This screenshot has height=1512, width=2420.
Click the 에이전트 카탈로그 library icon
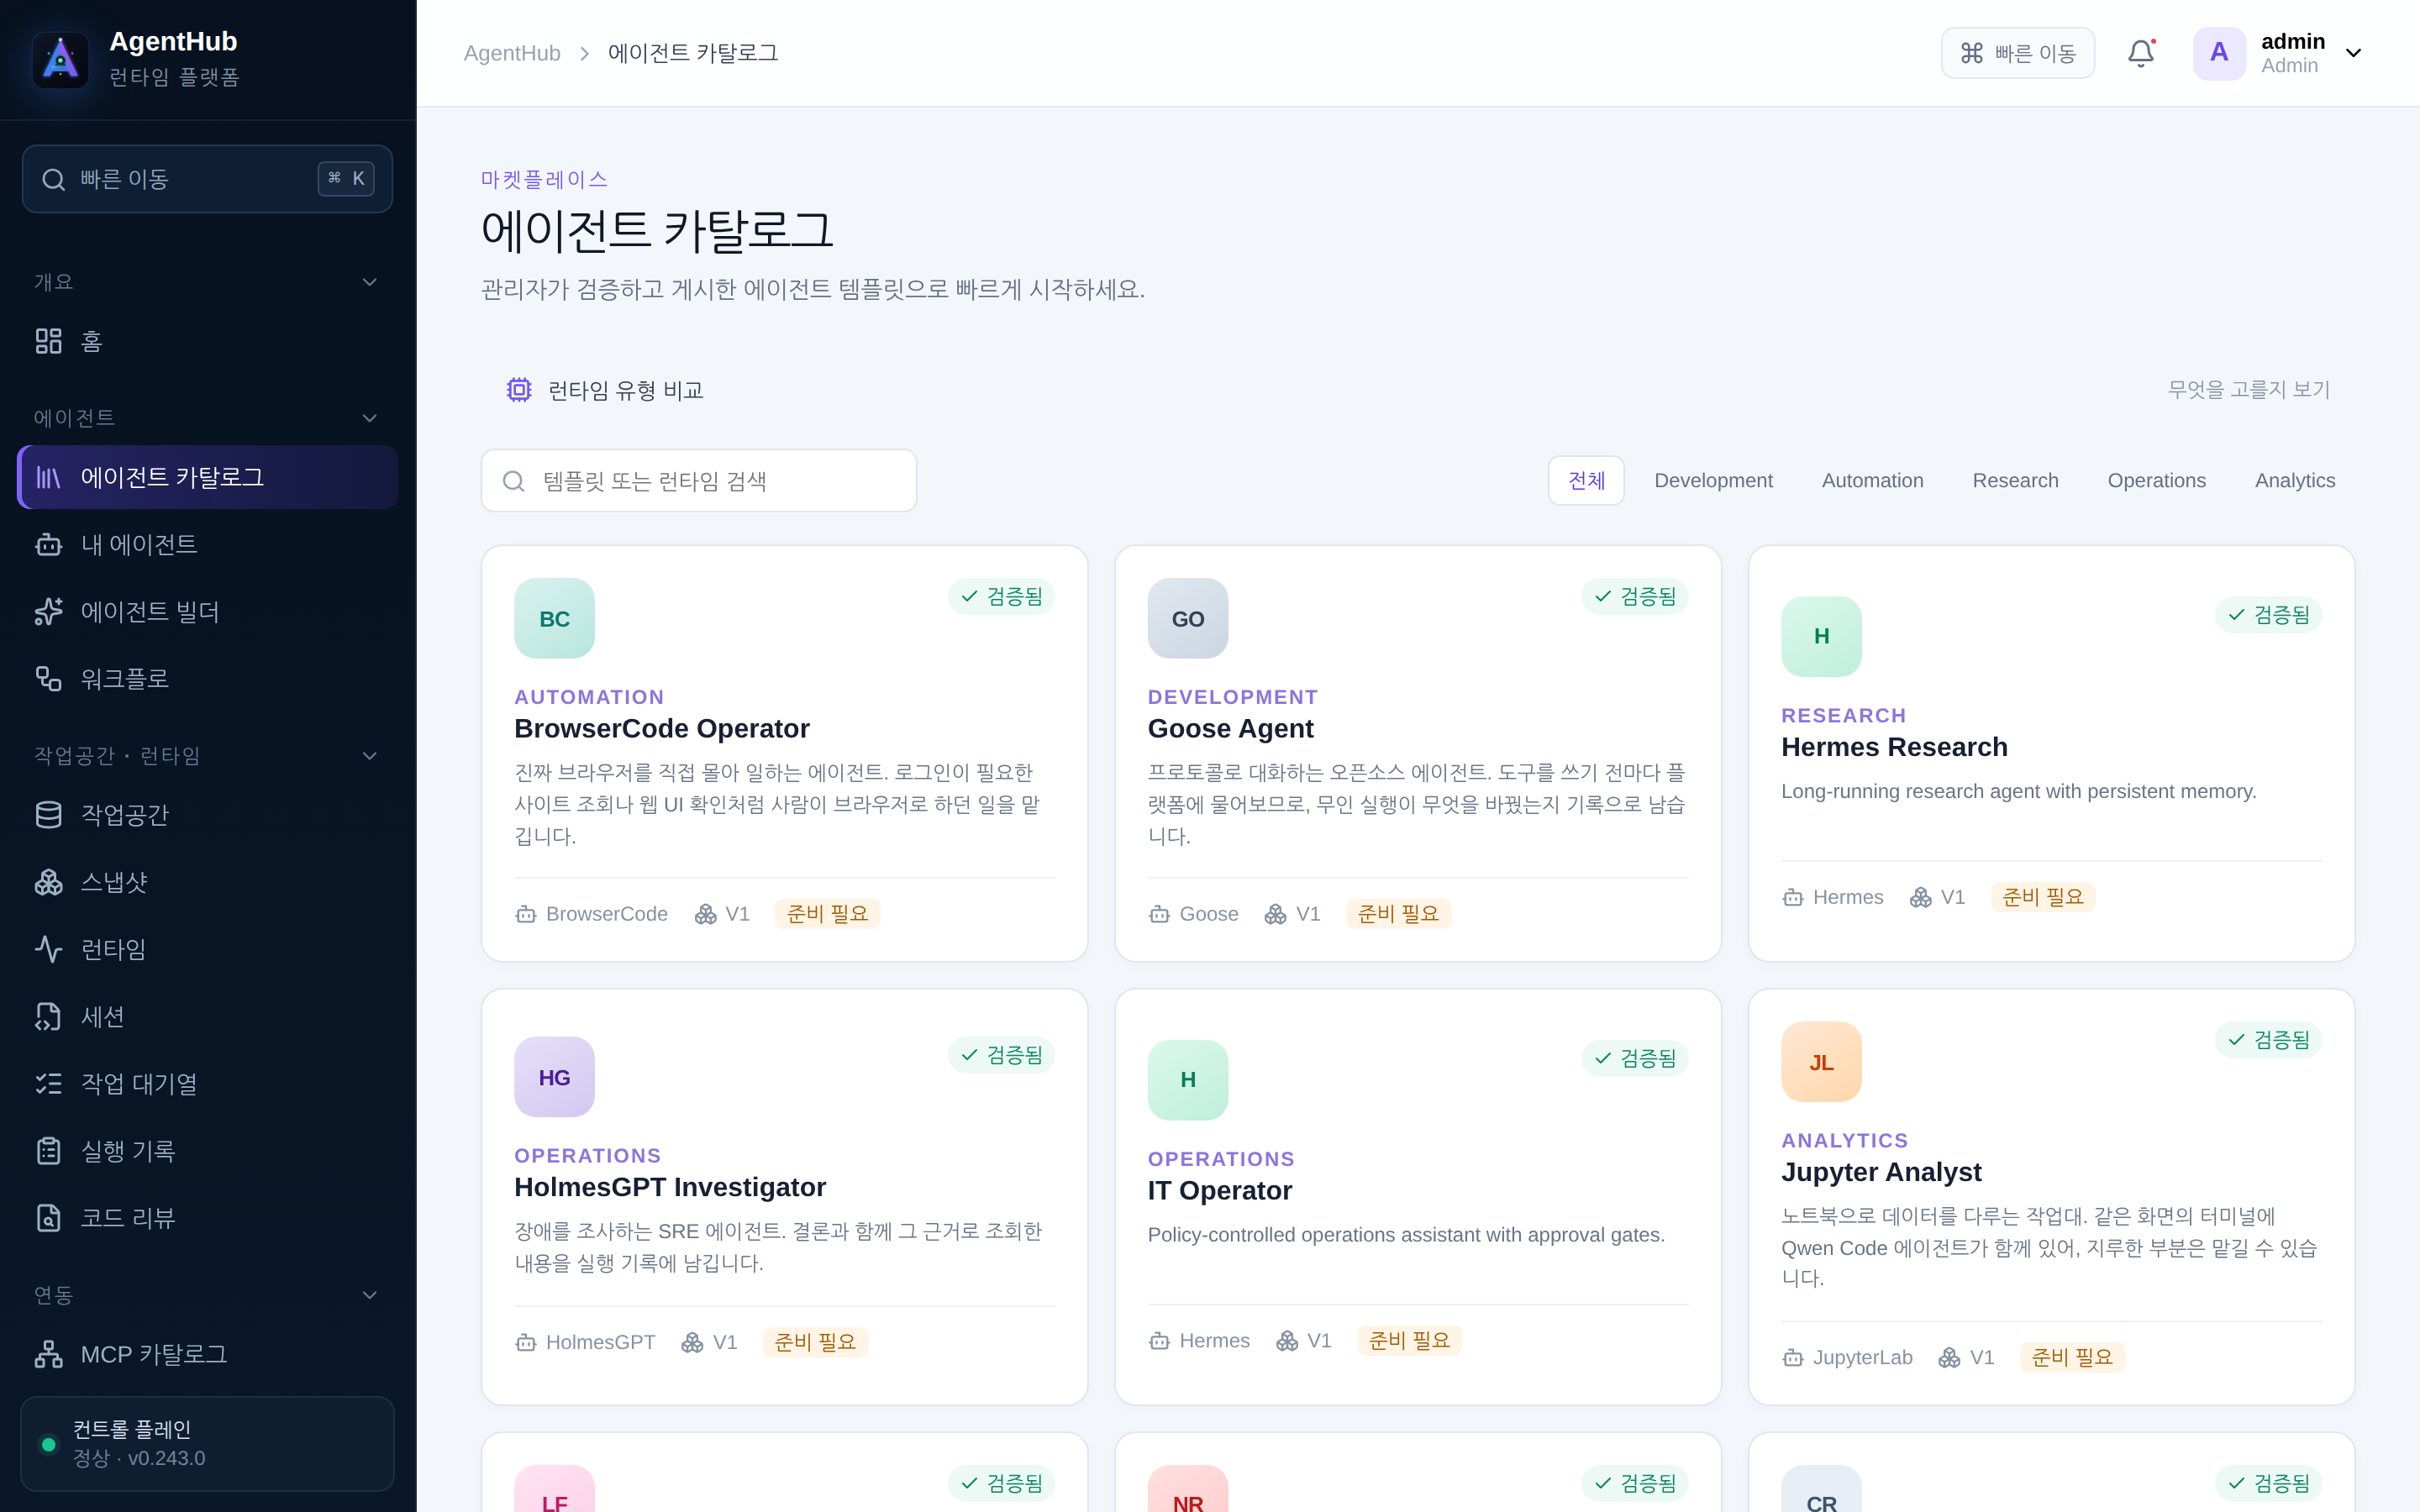pos(49,477)
